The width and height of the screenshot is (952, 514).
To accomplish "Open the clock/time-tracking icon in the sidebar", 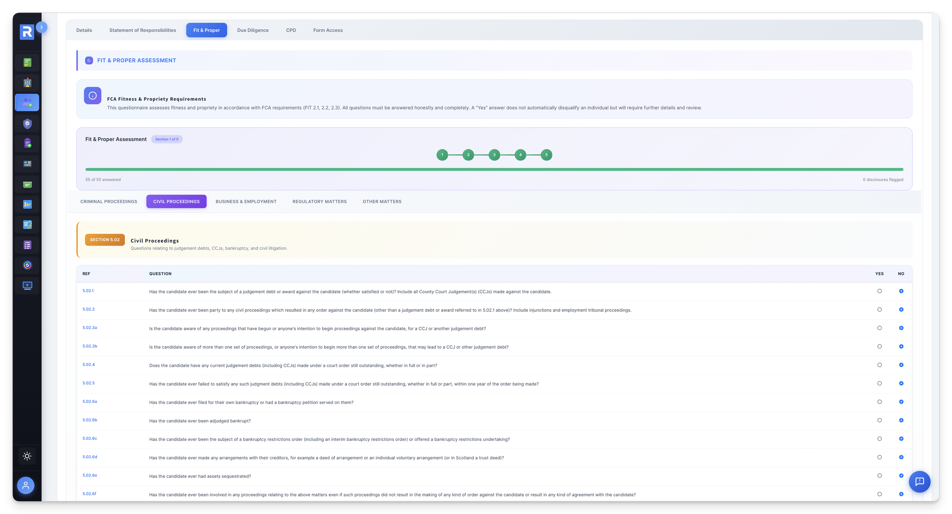I will click(x=27, y=265).
